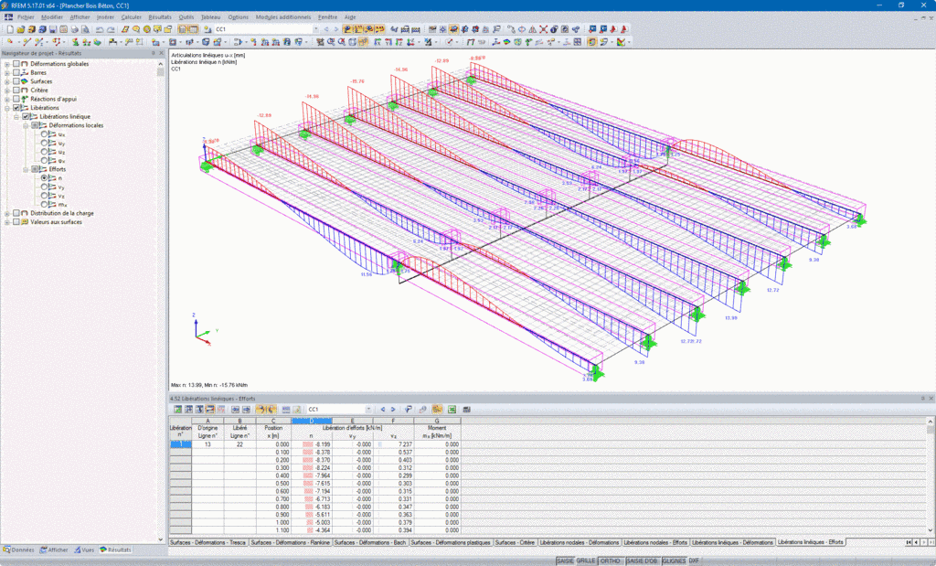Click the results table vertical scrollbar
Screen dimensions: 936x566
point(930,475)
